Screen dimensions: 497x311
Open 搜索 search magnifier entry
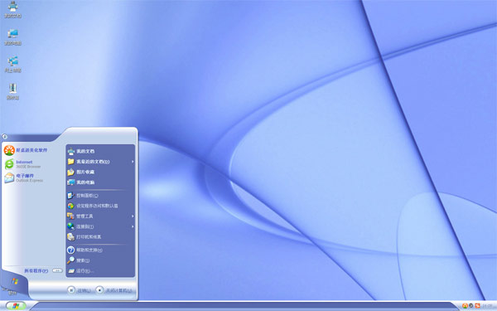tap(100, 260)
